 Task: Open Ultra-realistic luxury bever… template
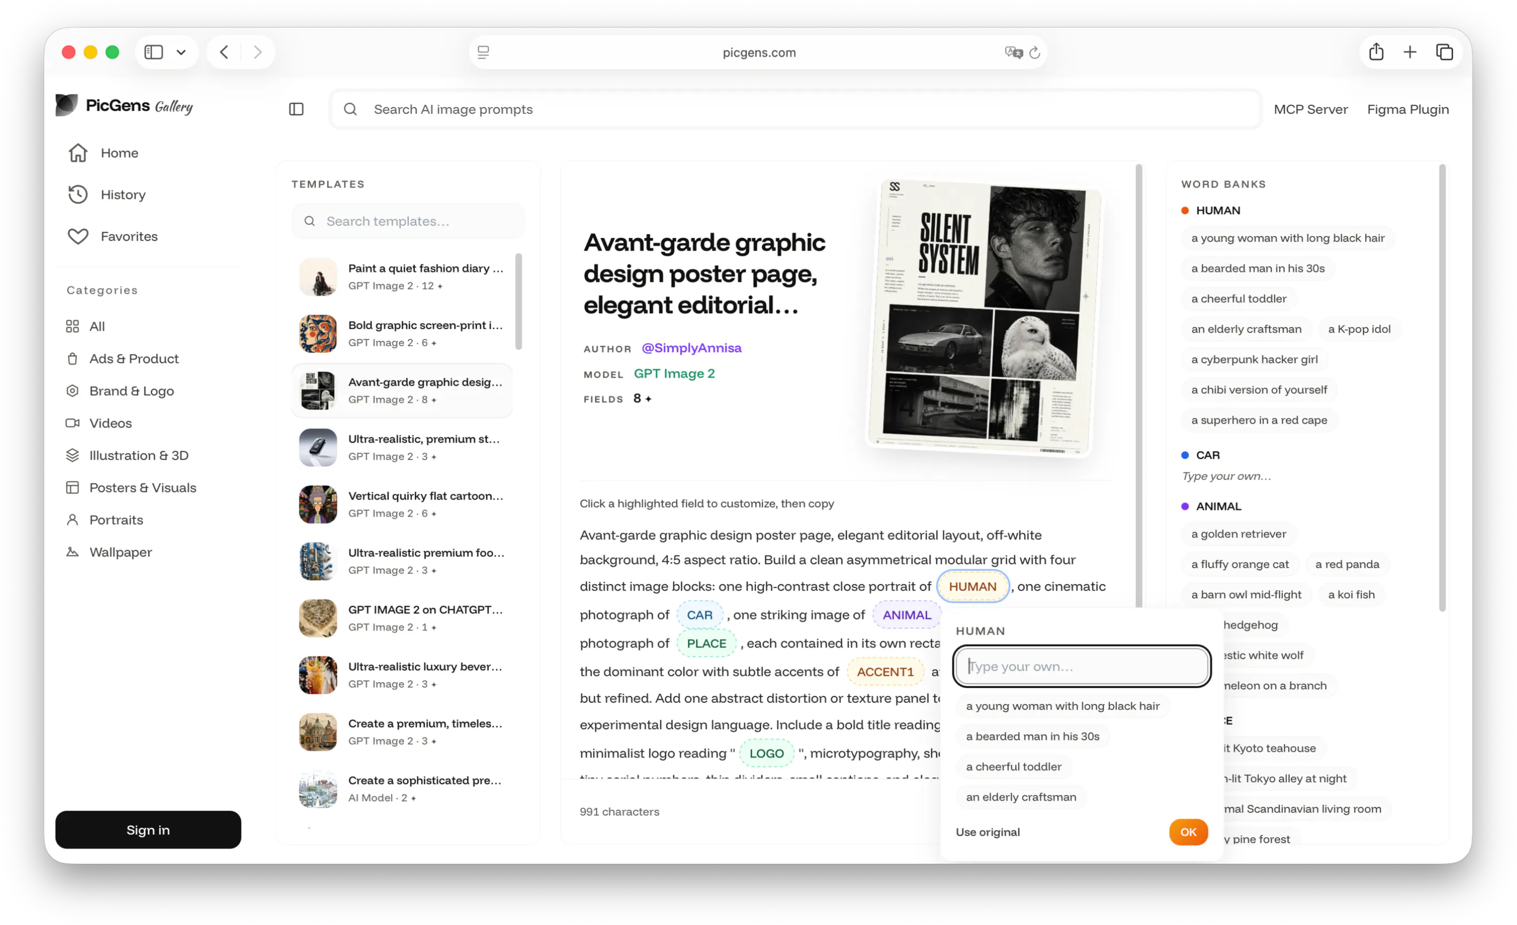coord(402,674)
